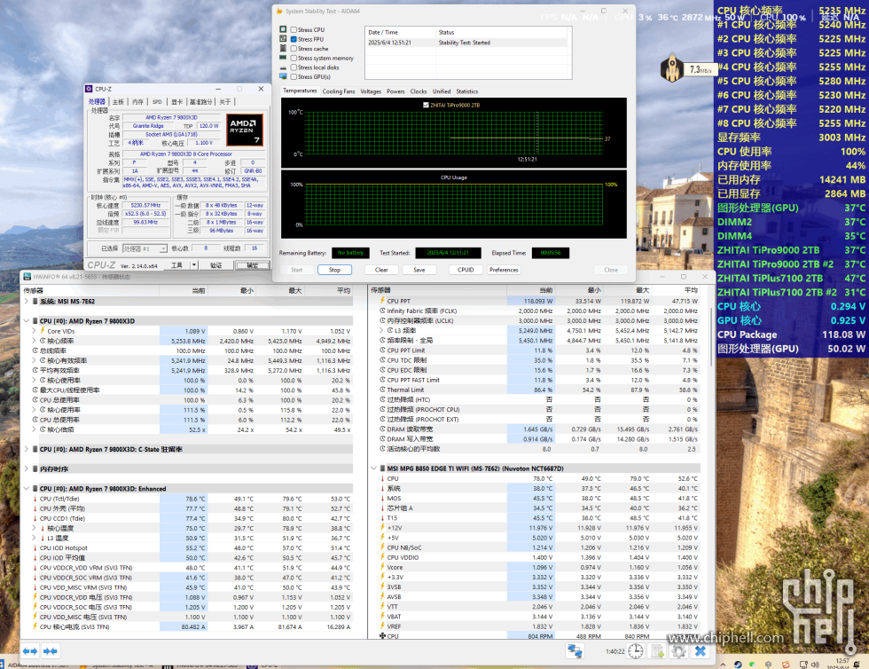
Task: Click thermometer icon beside MOS row
Action: 382,498
